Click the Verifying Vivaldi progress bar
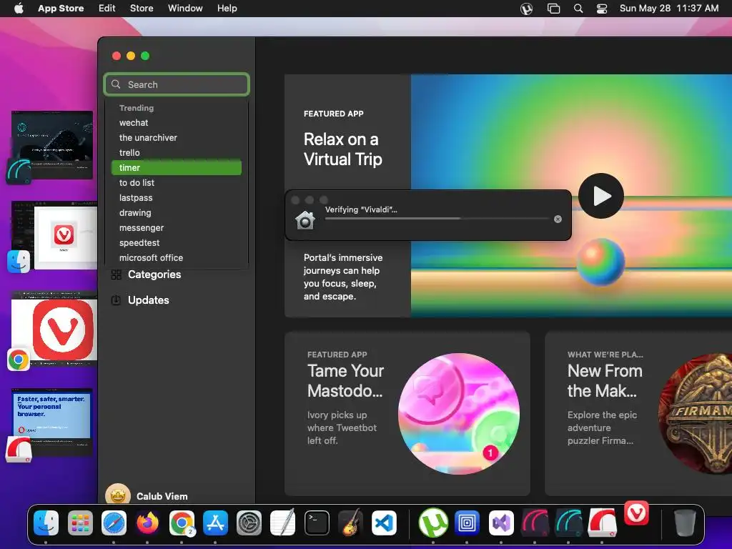This screenshot has width=732, height=549. 437,219
